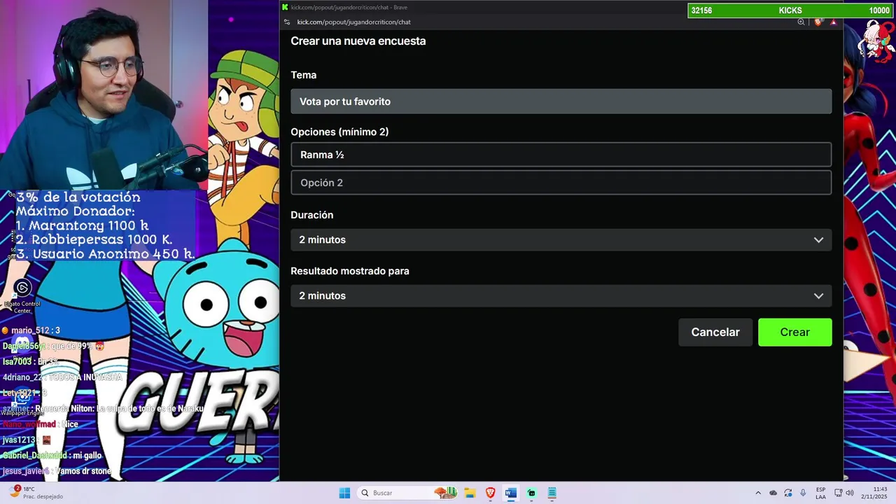Click chat message 'TODOS A INUYASHA'
This screenshot has width=896, height=504.
pyautogui.click(x=85, y=377)
